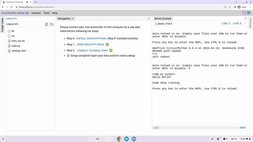The width and height of the screenshot is (253, 142).
Task: Open the Chrome menu
Action: click(x=250, y=7)
